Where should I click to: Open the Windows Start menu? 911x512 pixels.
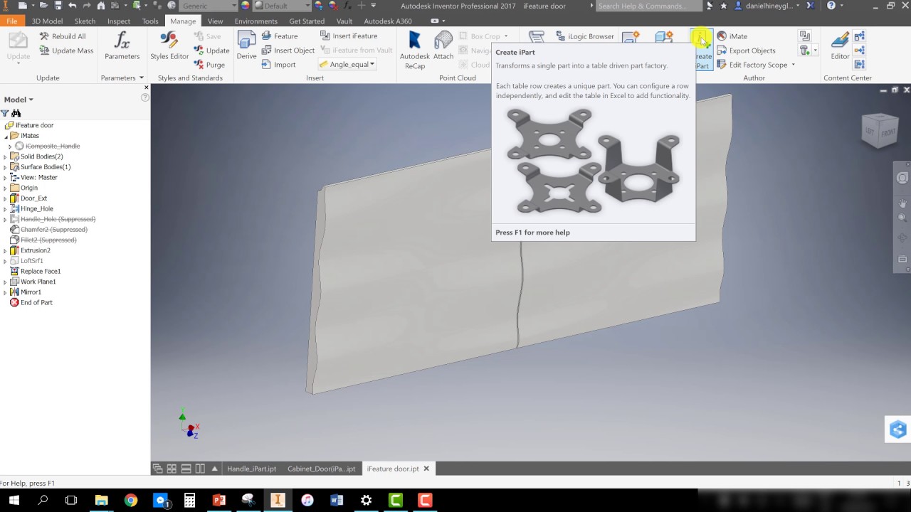pyautogui.click(x=14, y=500)
